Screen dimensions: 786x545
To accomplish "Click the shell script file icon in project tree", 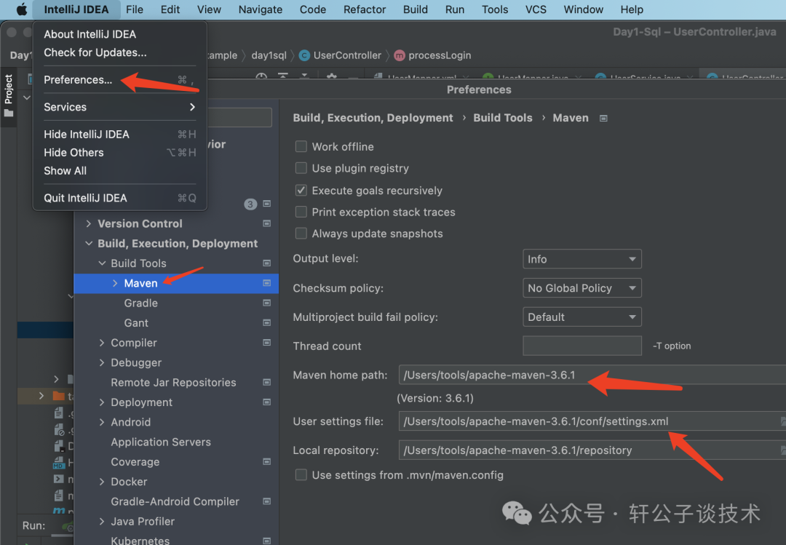I will (x=59, y=479).
